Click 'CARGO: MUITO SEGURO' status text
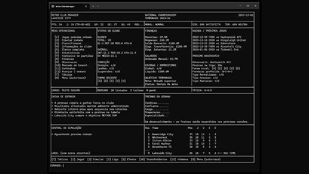The height and width of the screenshot is (174, 309). 66,90
